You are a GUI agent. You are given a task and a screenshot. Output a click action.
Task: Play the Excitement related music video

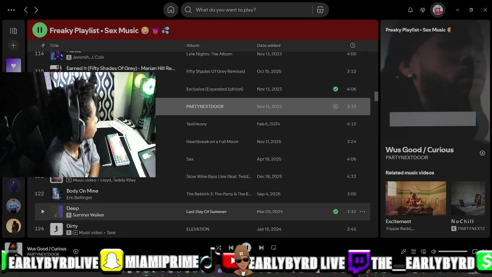pos(416,198)
